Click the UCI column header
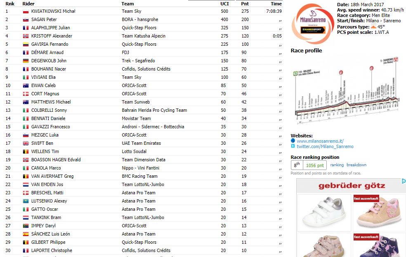This screenshot has height=257, width=406. click(224, 4)
